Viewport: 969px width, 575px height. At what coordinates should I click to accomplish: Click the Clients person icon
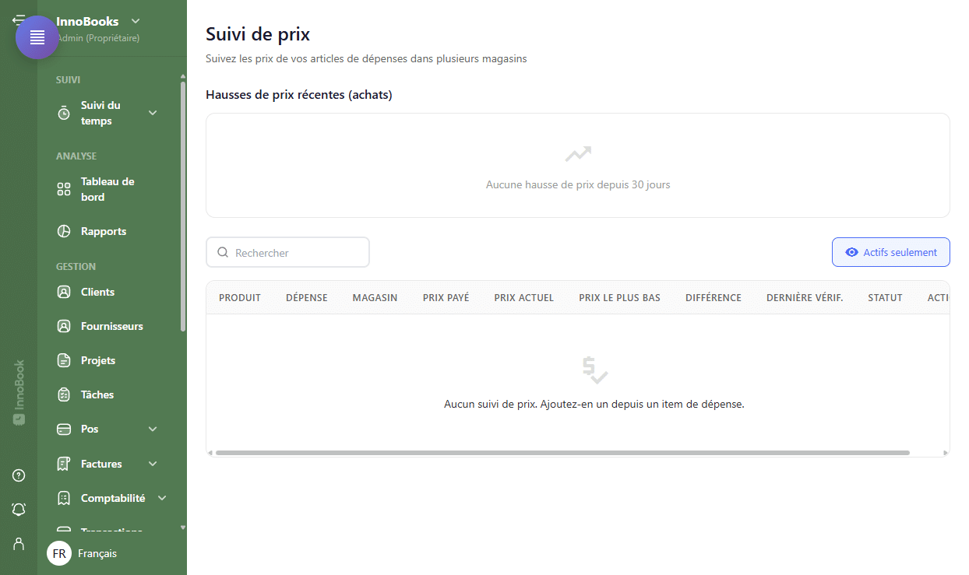click(64, 292)
